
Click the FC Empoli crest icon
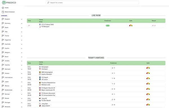pos(40,78)
